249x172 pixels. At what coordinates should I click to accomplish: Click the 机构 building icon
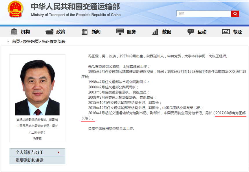click(14, 32)
